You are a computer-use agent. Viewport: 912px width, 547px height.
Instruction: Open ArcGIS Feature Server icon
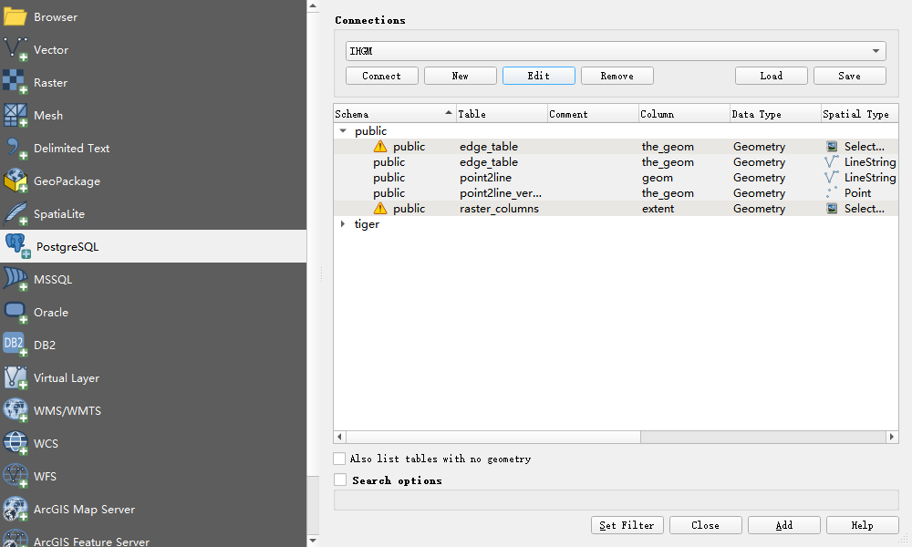16,539
